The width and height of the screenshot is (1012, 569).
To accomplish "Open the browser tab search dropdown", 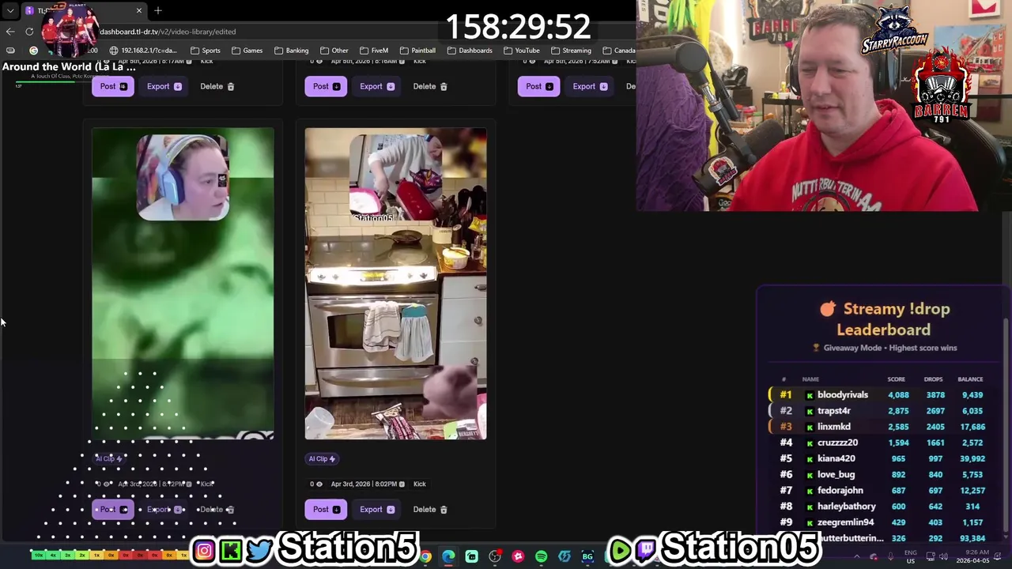I will pyautogui.click(x=10, y=10).
